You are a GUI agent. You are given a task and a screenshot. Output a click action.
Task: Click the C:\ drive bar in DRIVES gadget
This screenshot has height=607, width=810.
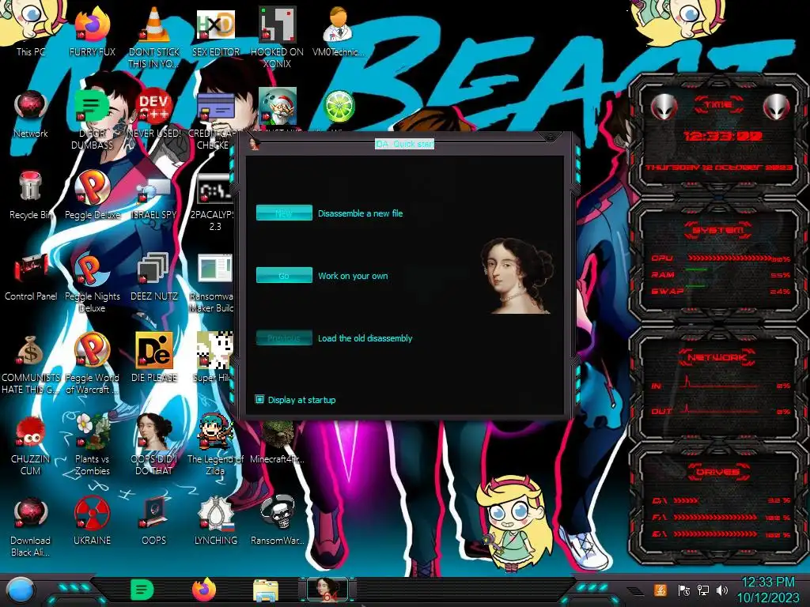(x=686, y=500)
